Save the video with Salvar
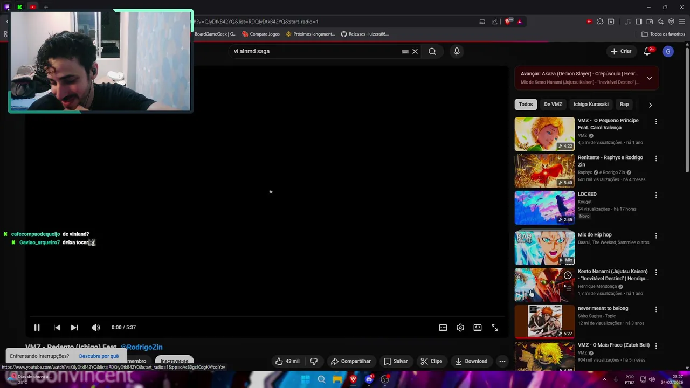690x388 pixels. [x=396, y=361]
